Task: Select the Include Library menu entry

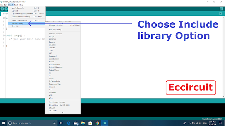Action: click(27, 23)
